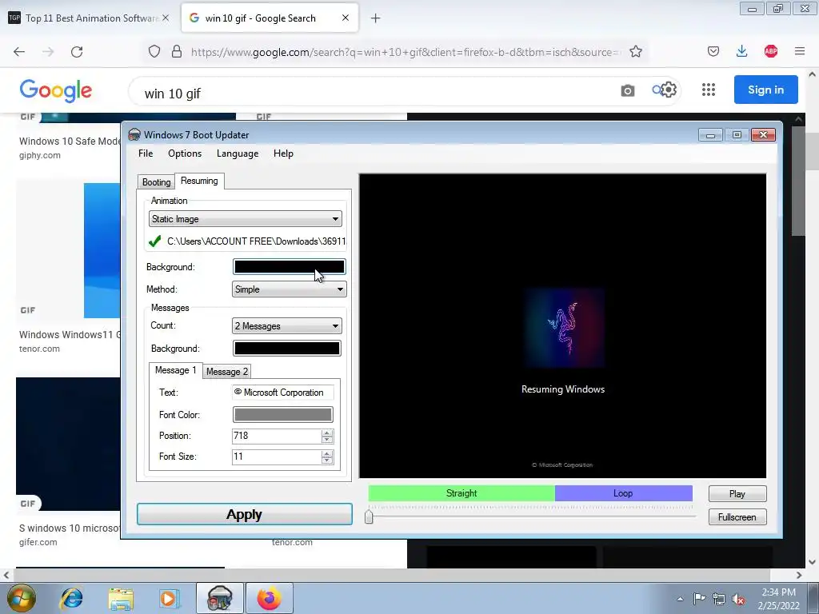Open the File menu in Boot Updater
The width and height of the screenshot is (819, 614).
[x=146, y=153]
